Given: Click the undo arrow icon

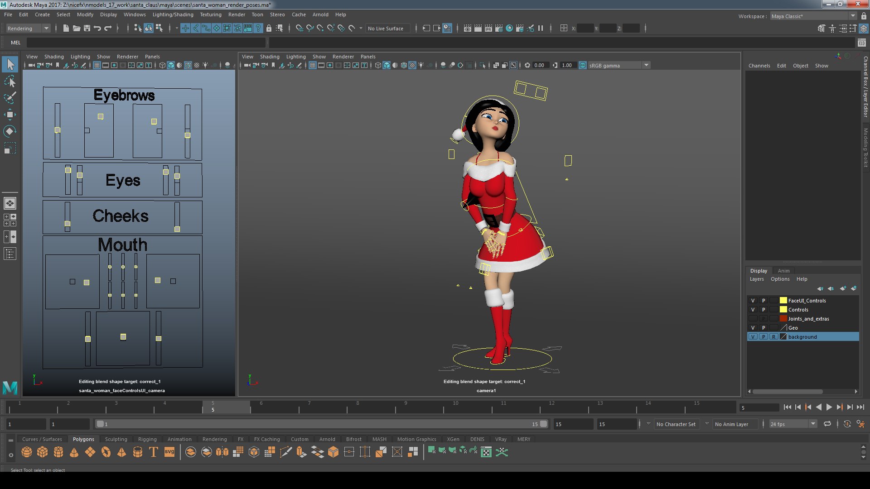Looking at the screenshot, I should (97, 28).
